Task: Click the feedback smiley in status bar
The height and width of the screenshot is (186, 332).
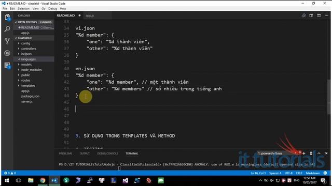Action: click(325, 173)
